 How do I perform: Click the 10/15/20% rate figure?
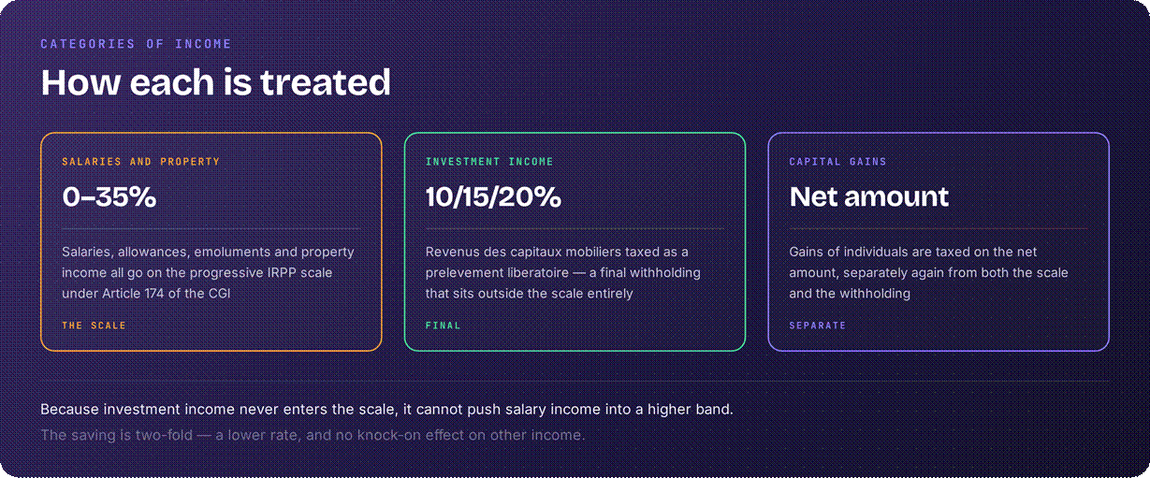(493, 196)
